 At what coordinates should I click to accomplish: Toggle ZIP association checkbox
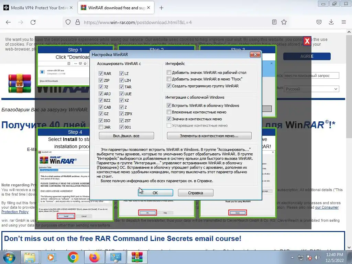tap(101, 80)
